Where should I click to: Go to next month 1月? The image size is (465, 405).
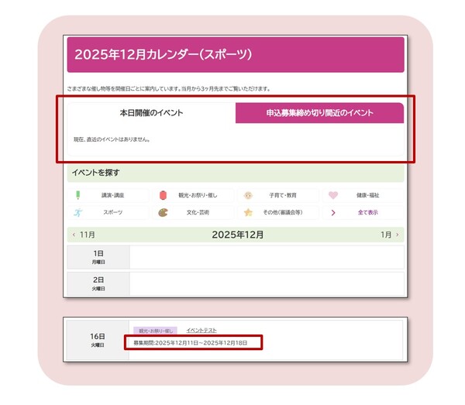pyautogui.click(x=389, y=235)
